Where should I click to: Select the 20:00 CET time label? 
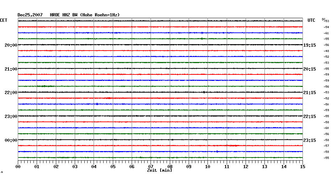coord(11,45)
